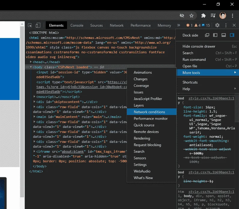
Task: Open the Coverage tool
Action: [152, 86]
